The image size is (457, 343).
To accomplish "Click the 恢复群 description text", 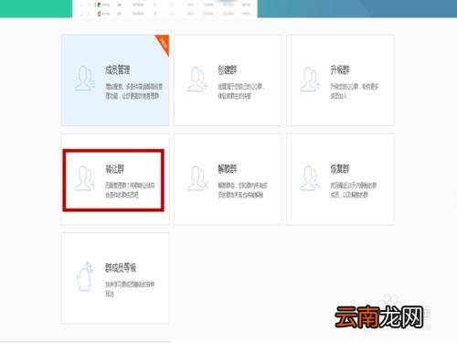I will [354, 190].
